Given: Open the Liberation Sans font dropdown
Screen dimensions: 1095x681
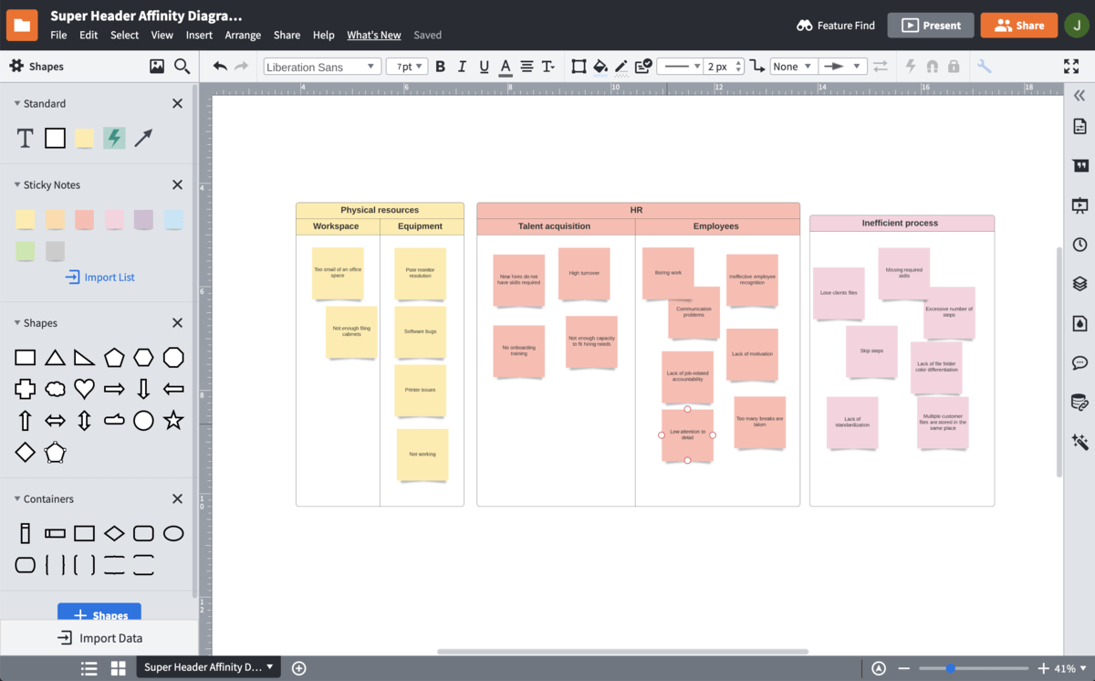Looking at the screenshot, I should click(x=321, y=66).
